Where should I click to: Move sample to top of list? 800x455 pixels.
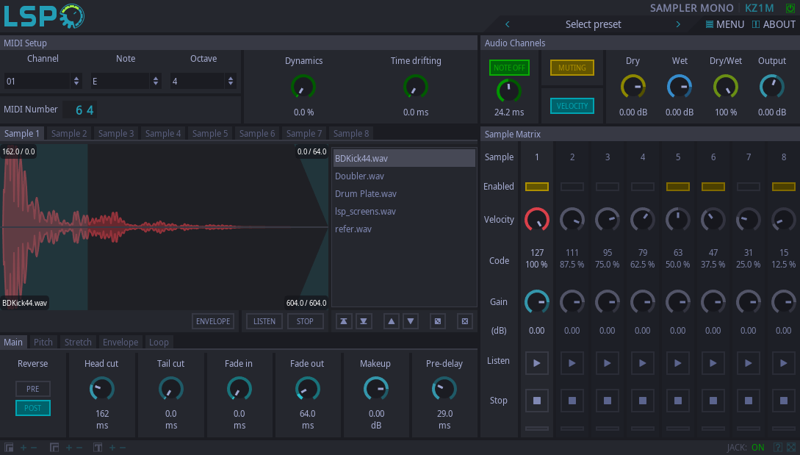click(x=344, y=321)
